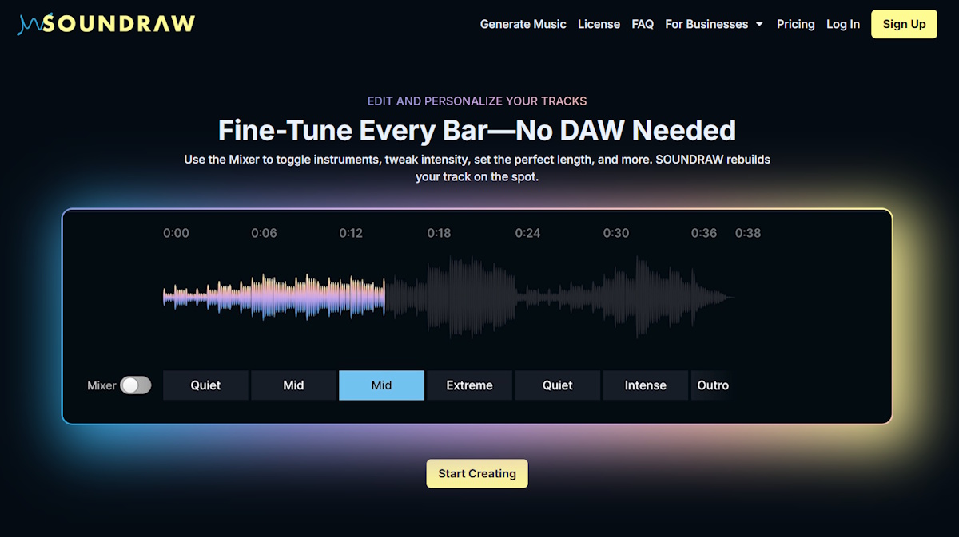Select the first Quiet section block
This screenshot has width=959, height=537.
click(205, 385)
